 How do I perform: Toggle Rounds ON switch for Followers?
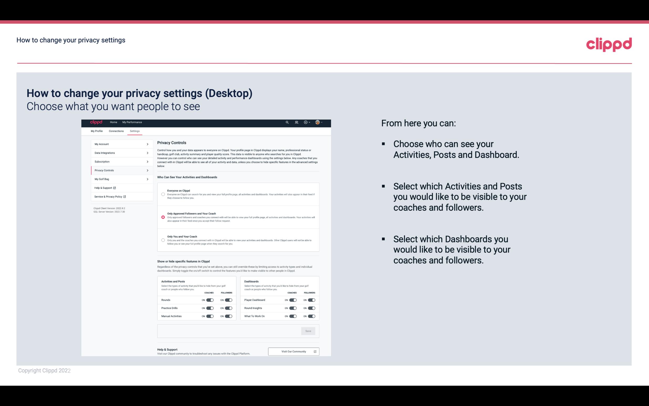pos(228,300)
